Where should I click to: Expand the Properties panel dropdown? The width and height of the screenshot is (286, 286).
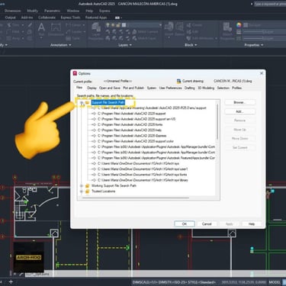[x=254, y=45]
